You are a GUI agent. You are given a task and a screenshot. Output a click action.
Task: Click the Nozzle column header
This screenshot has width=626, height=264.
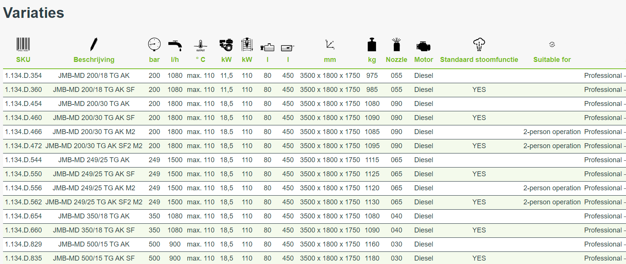(397, 60)
